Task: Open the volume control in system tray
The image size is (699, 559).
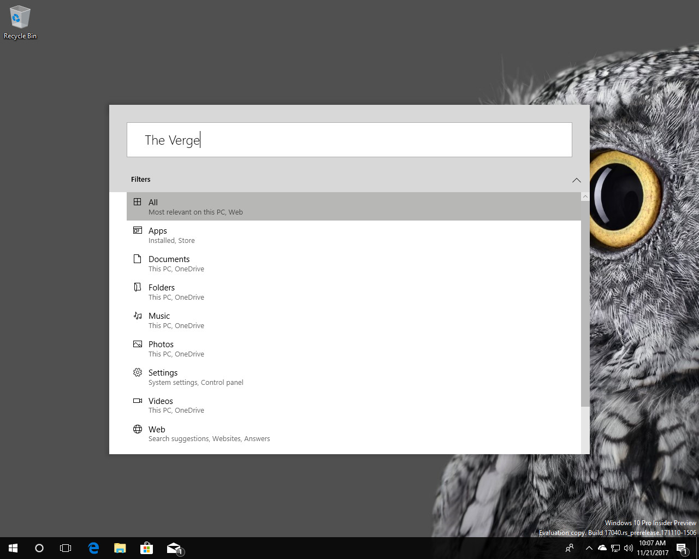Action: click(x=629, y=548)
